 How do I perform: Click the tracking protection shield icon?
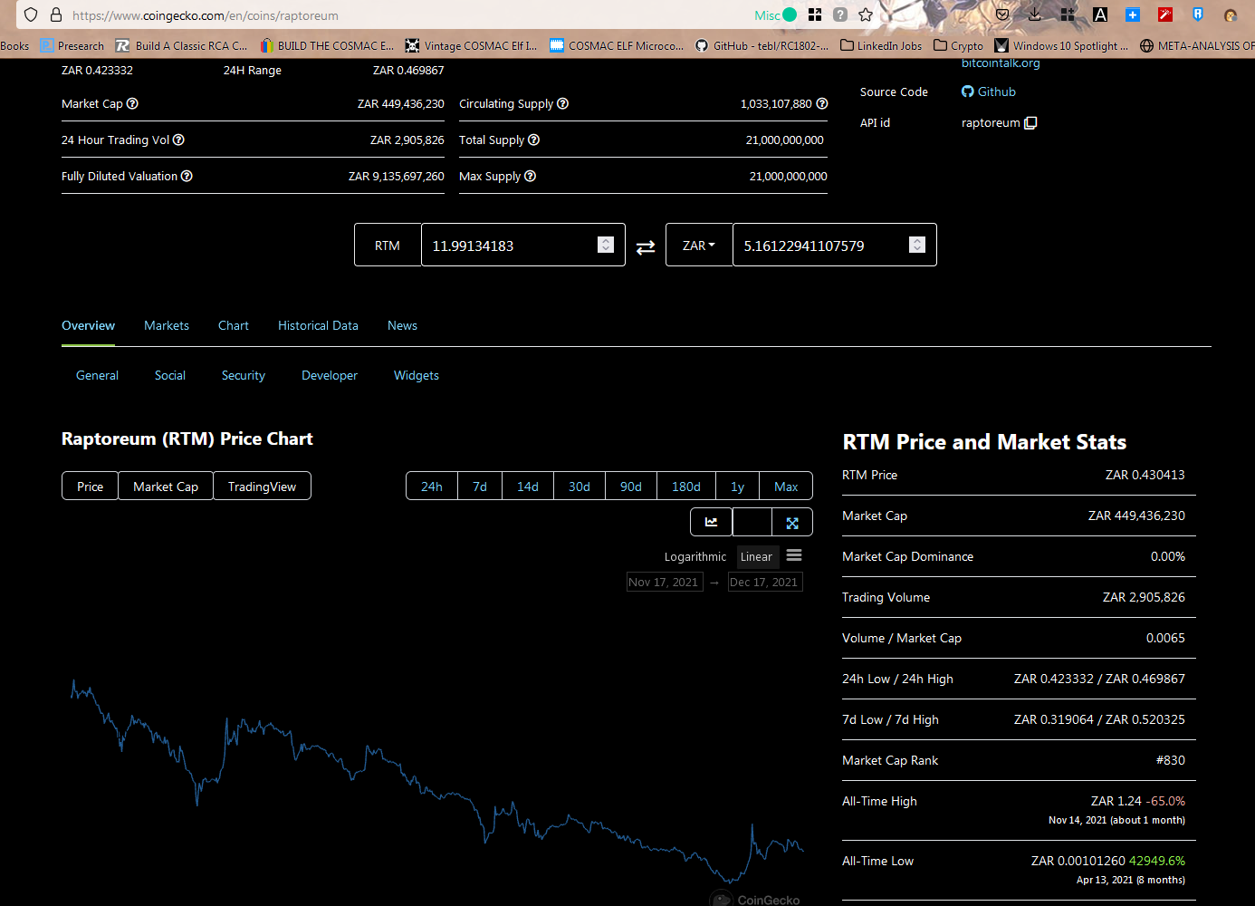click(x=31, y=15)
